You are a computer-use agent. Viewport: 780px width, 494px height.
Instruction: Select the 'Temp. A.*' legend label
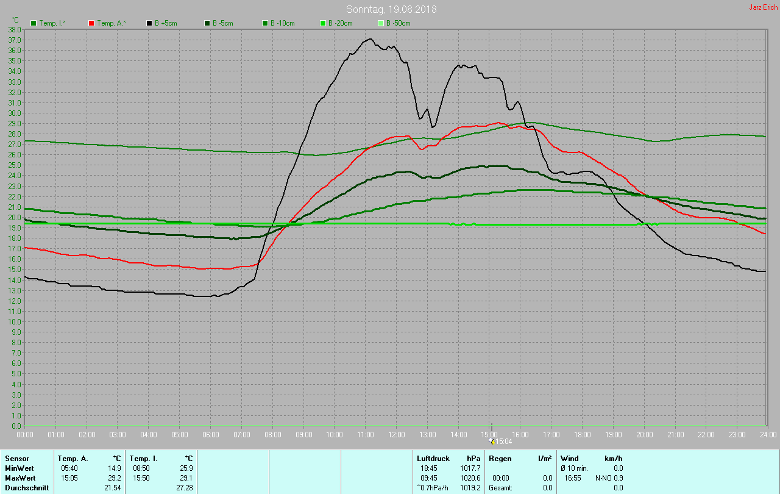pyautogui.click(x=112, y=23)
